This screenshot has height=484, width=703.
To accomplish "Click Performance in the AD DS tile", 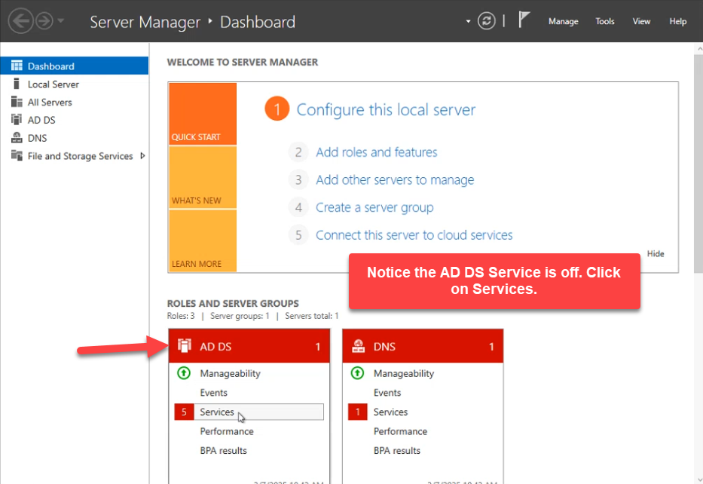I will [226, 431].
